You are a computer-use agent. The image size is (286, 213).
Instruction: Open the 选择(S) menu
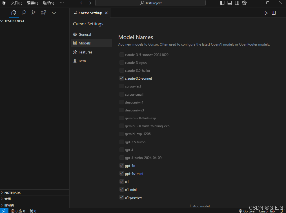pyautogui.click(x=48, y=3)
